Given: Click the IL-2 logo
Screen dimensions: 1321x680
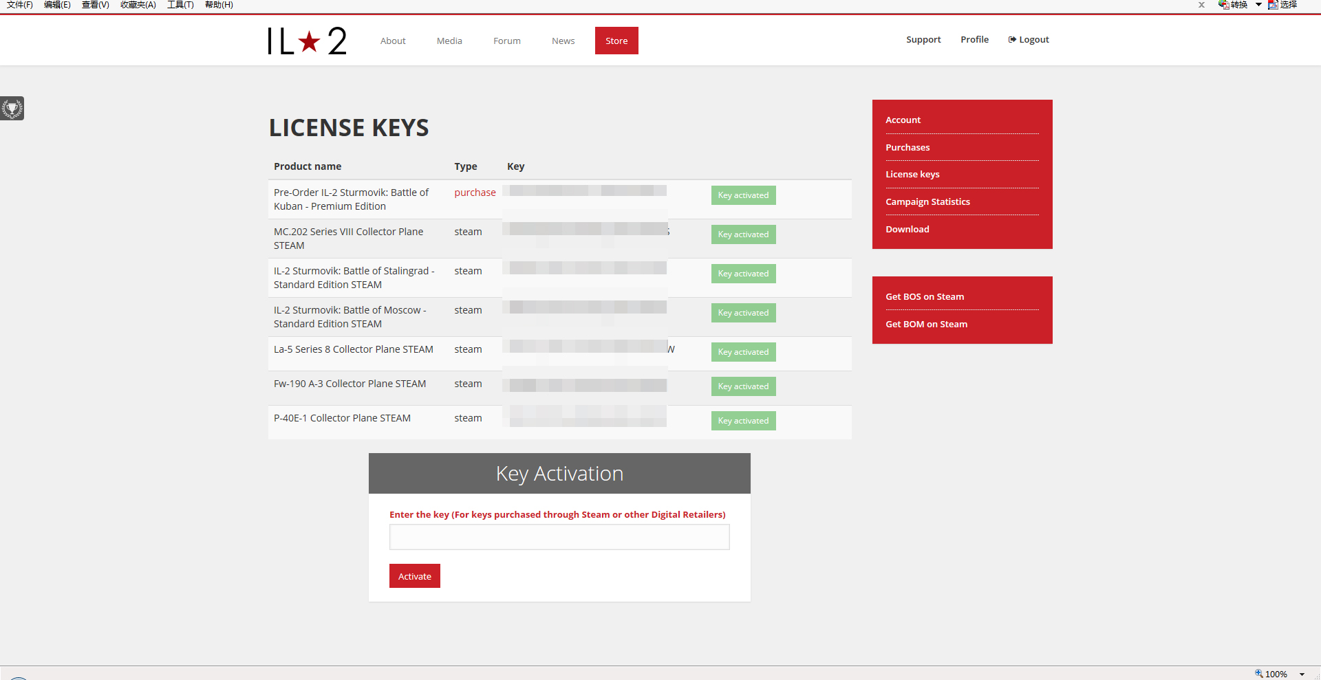Looking at the screenshot, I should (x=307, y=41).
